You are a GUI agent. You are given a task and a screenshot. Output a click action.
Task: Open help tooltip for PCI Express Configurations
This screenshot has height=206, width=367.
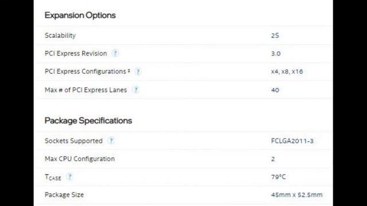(138, 72)
